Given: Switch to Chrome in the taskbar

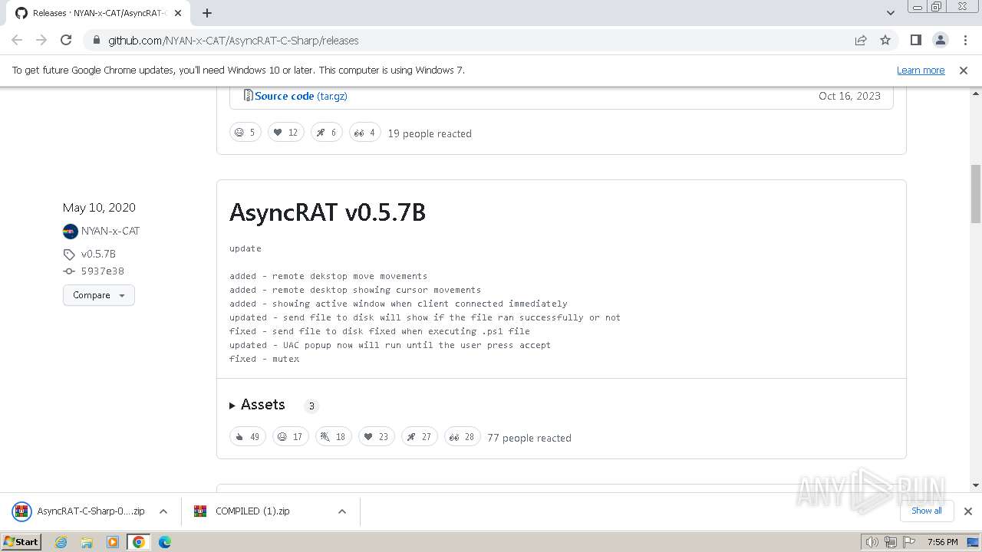Looking at the screenshot, I should click(x=138, y=542).
